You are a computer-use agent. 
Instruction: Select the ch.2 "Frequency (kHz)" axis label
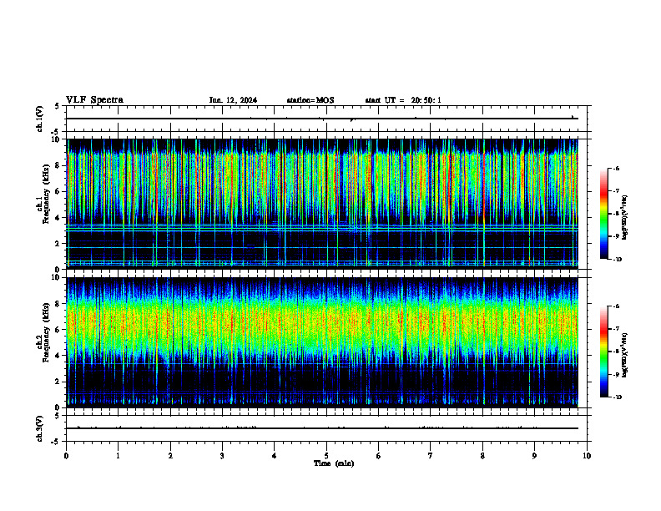46,332
